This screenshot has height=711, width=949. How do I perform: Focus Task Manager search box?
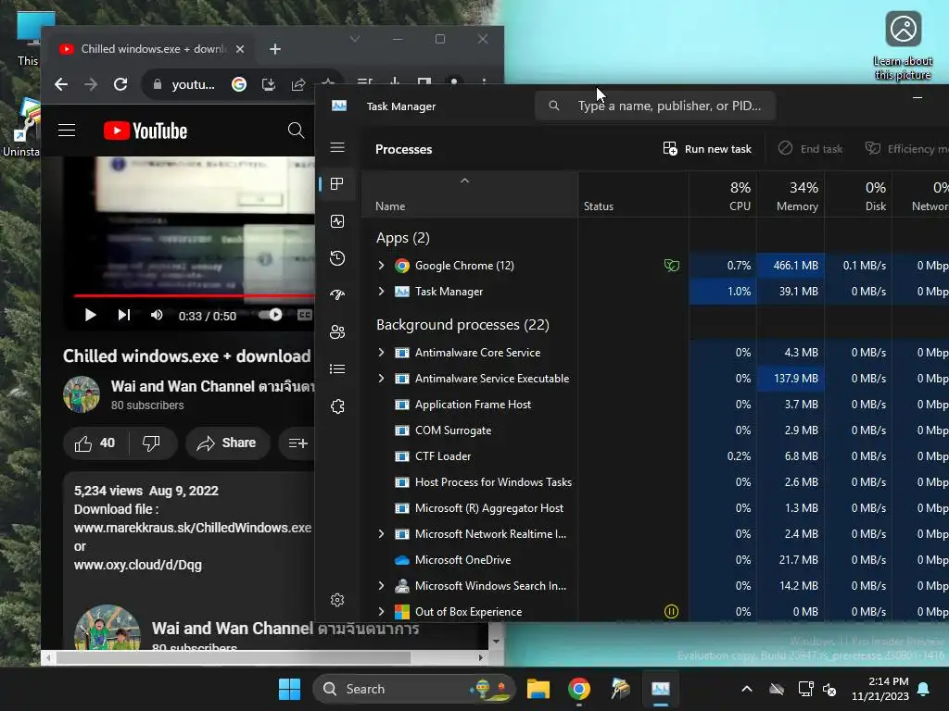point(655,106)
